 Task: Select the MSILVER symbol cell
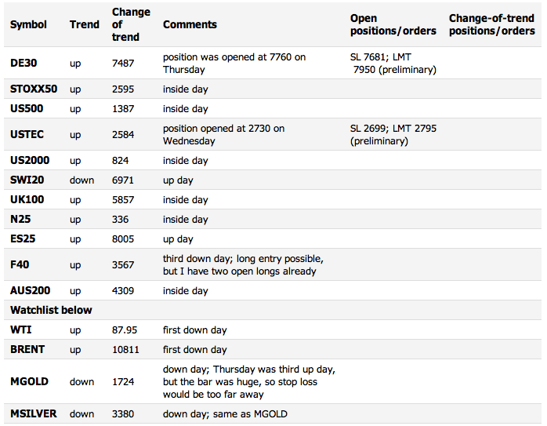coord(33,413)
